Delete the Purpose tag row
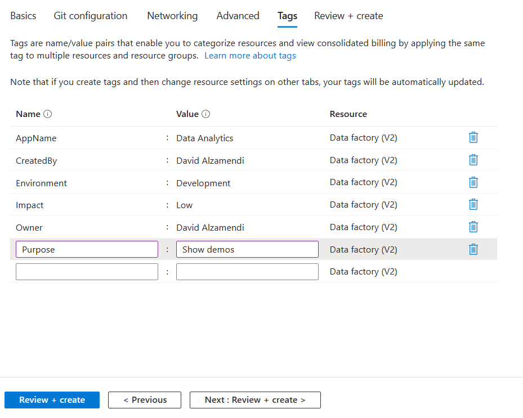 [x=473, y=249]
